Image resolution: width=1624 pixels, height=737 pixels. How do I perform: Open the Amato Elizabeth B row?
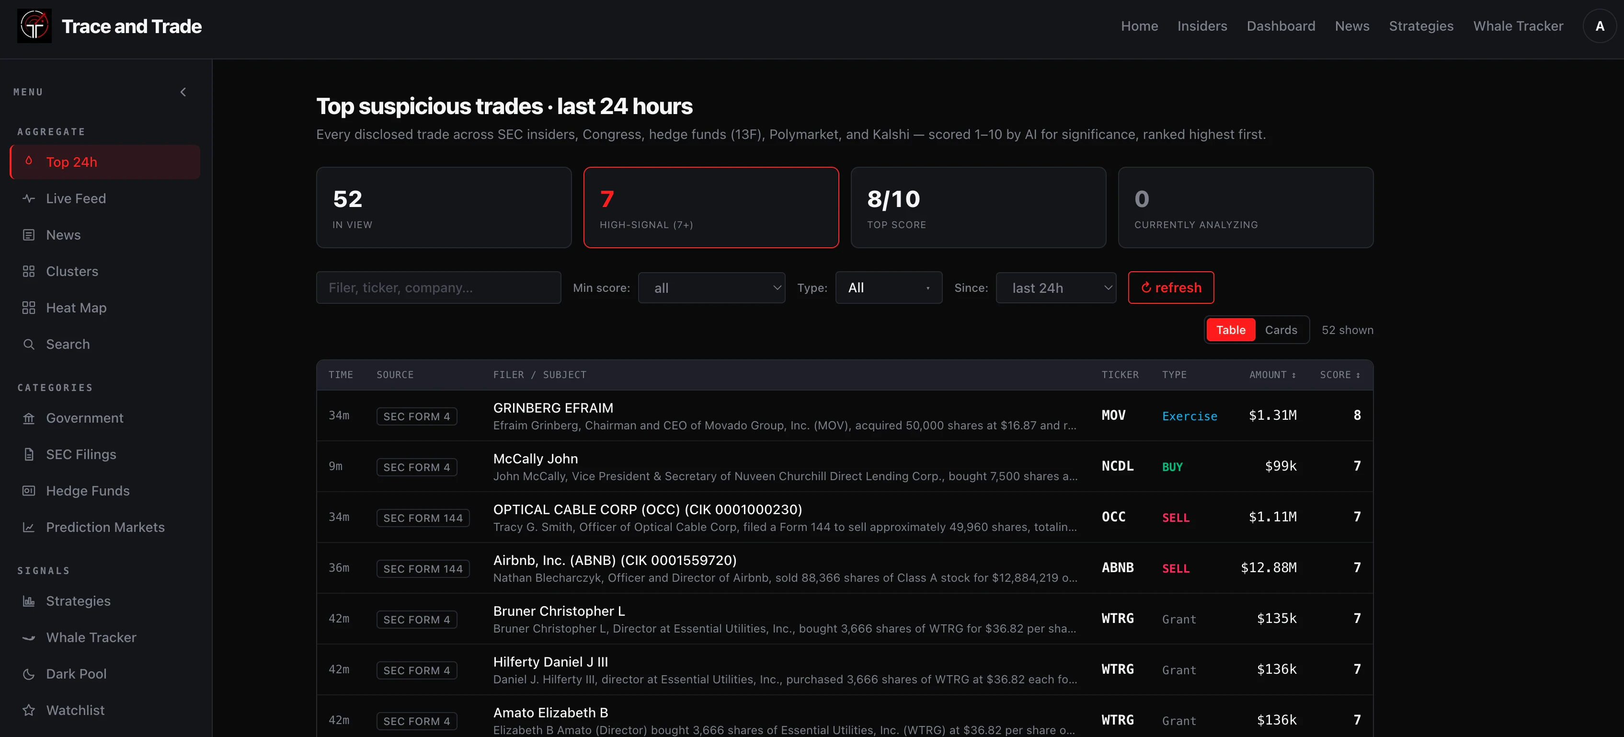coord(845,716)
